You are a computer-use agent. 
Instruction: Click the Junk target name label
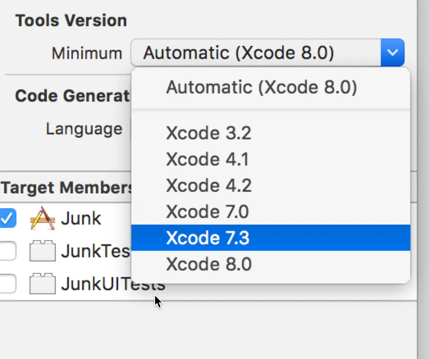pos(81,218)
